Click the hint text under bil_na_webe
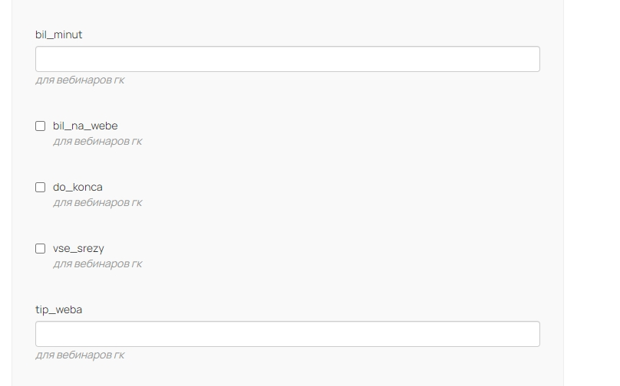This screenshot has width=620, height=386. pyautogui.click(x=97, y=142)
